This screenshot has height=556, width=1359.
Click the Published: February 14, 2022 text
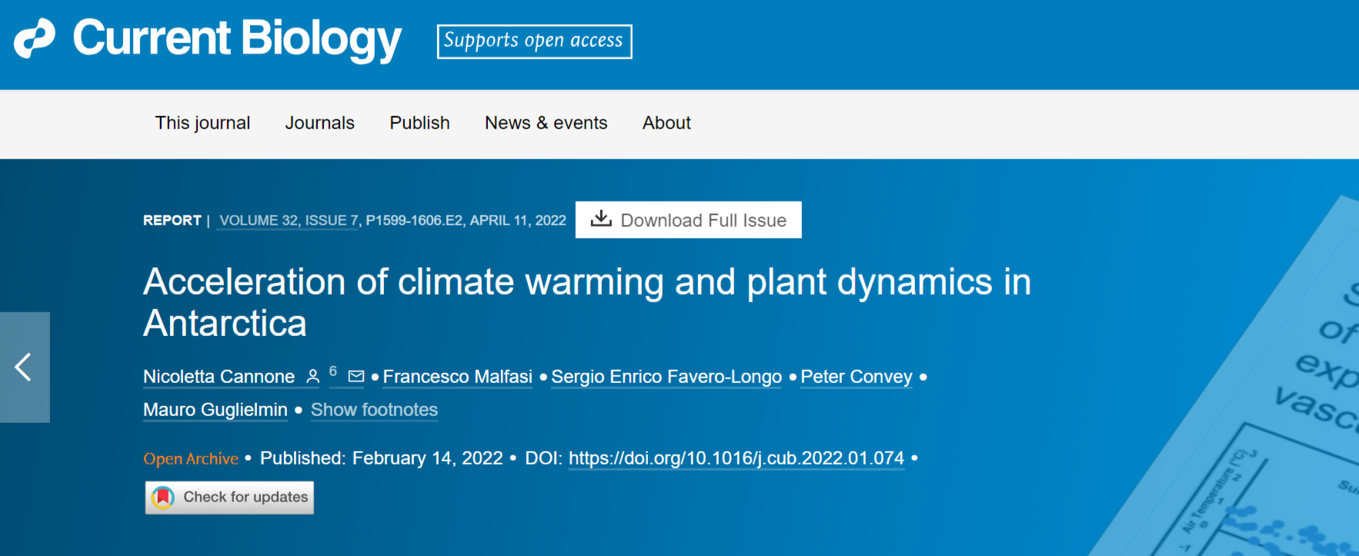(x=381, y=458)
